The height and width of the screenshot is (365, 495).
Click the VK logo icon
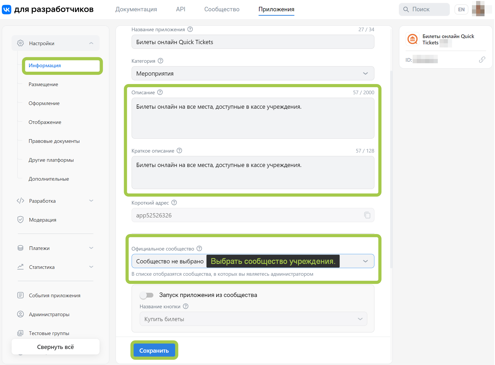click(7, 9)
